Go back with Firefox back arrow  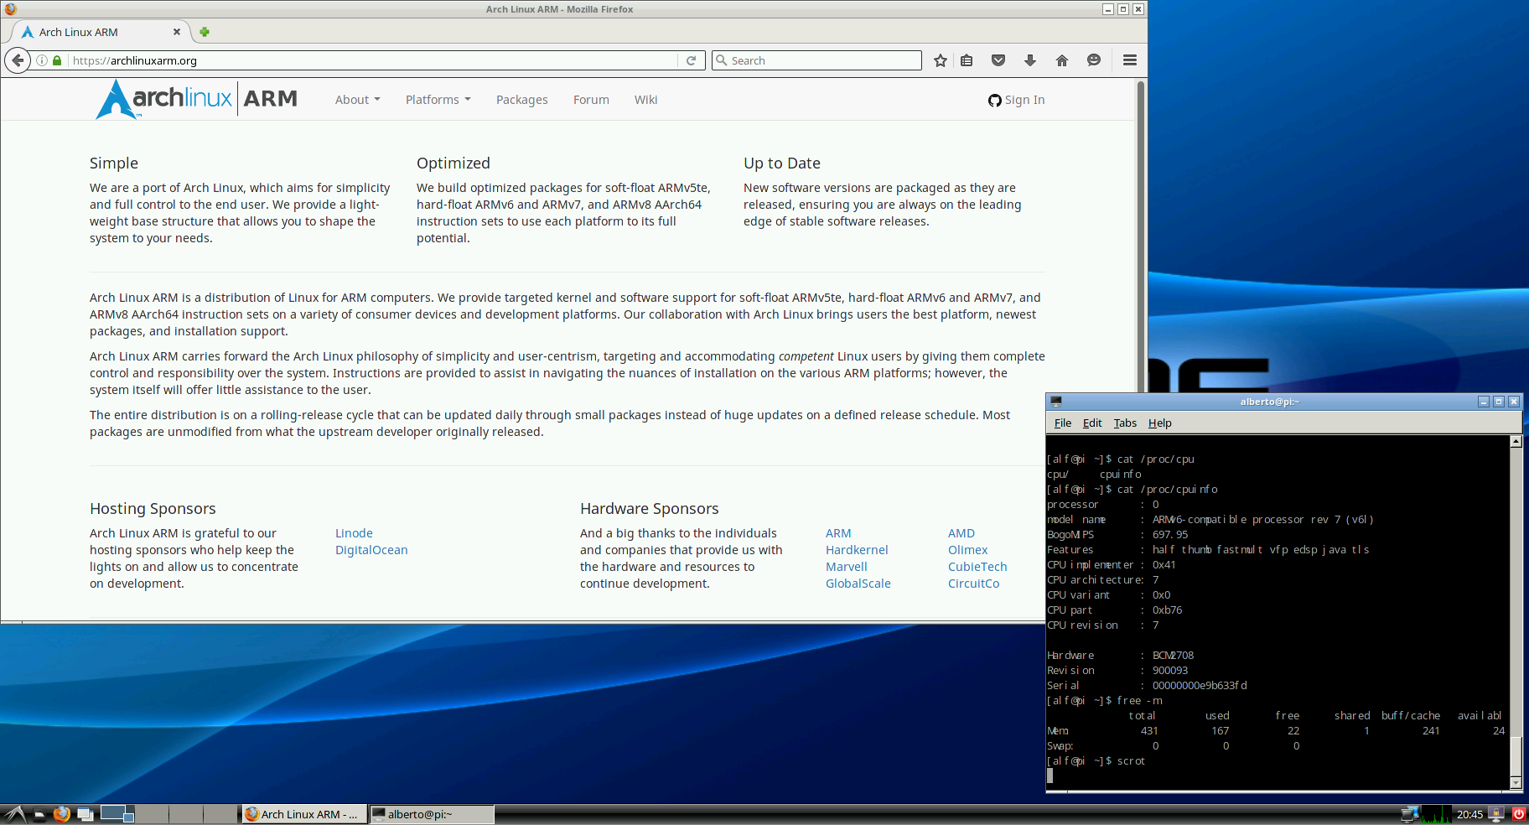coord(18,60)
